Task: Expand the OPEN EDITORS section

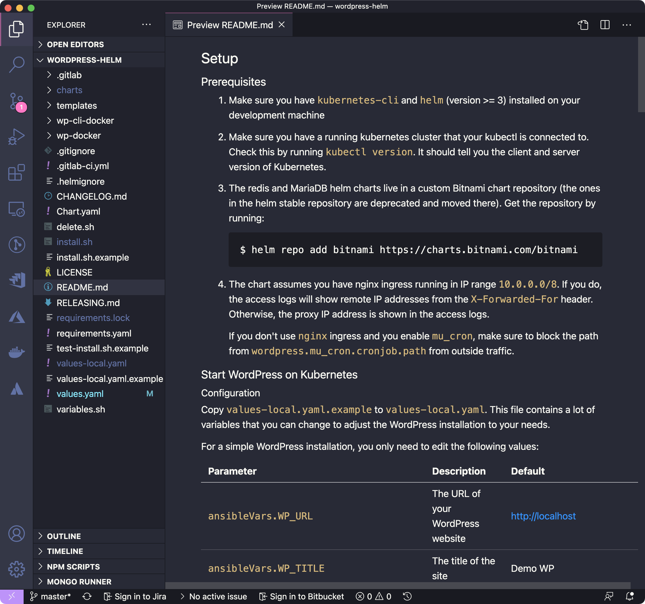Action: 99,44
